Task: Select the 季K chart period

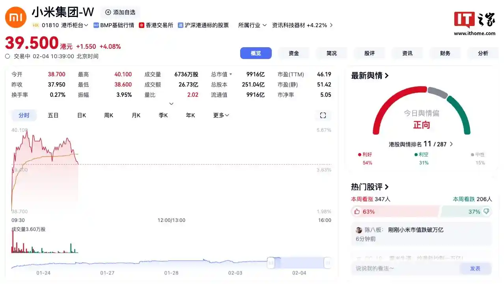Action: 163,115
